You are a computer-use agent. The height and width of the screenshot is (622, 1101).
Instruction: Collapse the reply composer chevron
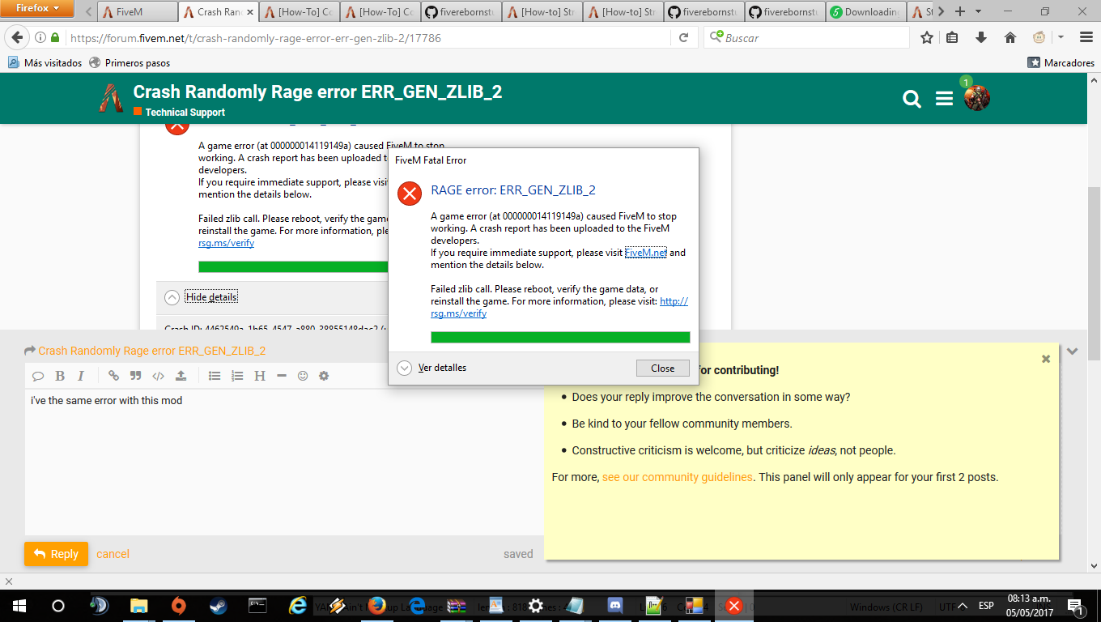(1073, 351)
